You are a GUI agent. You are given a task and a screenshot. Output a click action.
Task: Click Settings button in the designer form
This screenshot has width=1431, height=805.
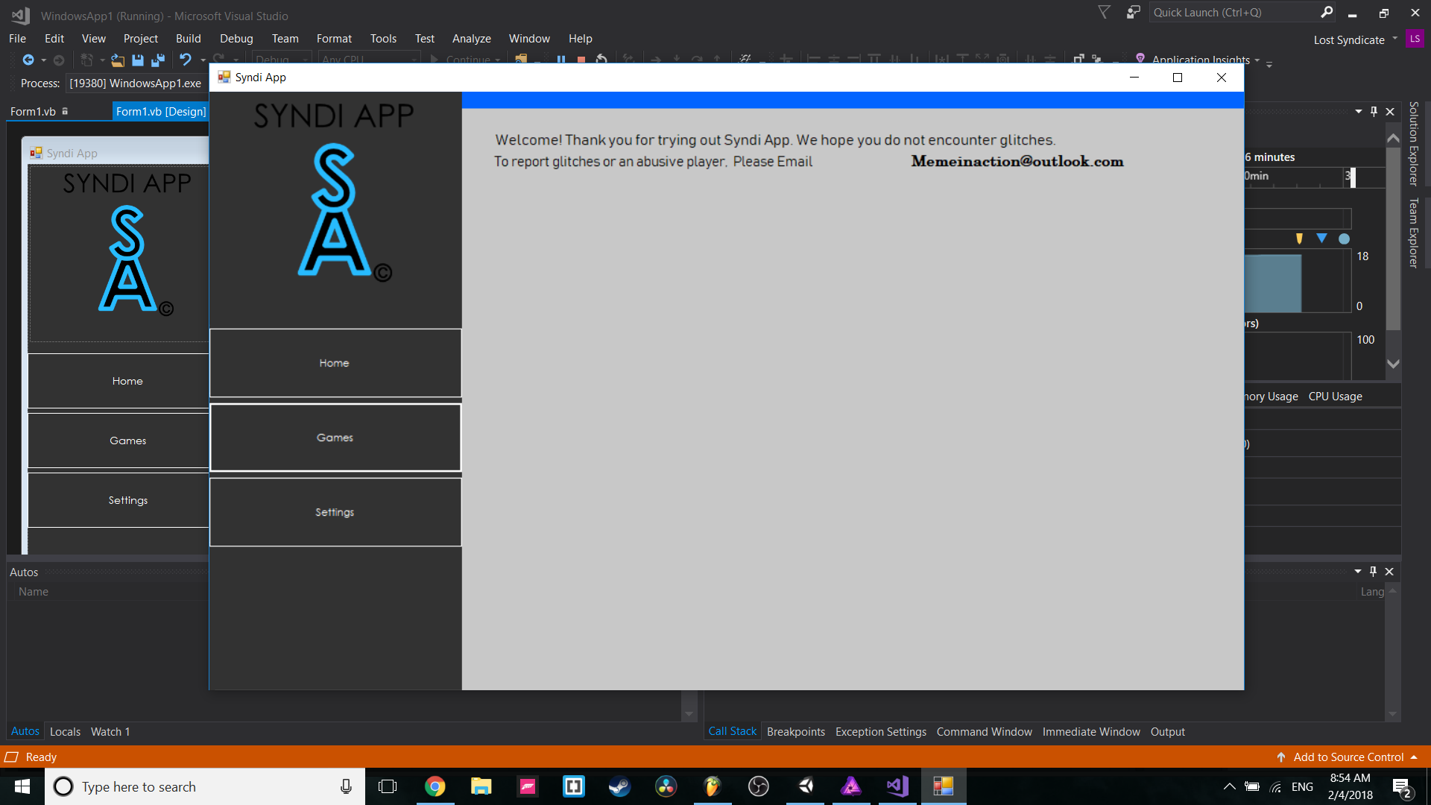119,500
